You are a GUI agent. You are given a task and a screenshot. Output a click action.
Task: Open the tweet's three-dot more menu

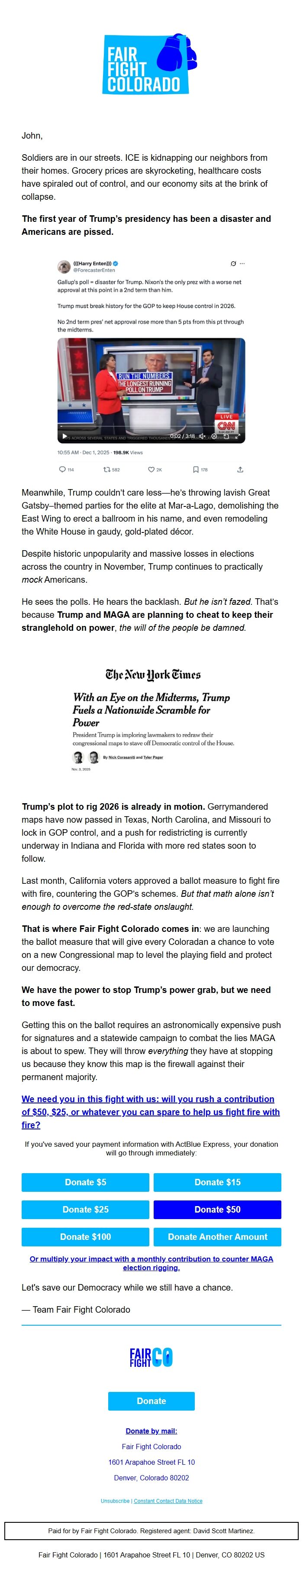[x=242, y=264]
